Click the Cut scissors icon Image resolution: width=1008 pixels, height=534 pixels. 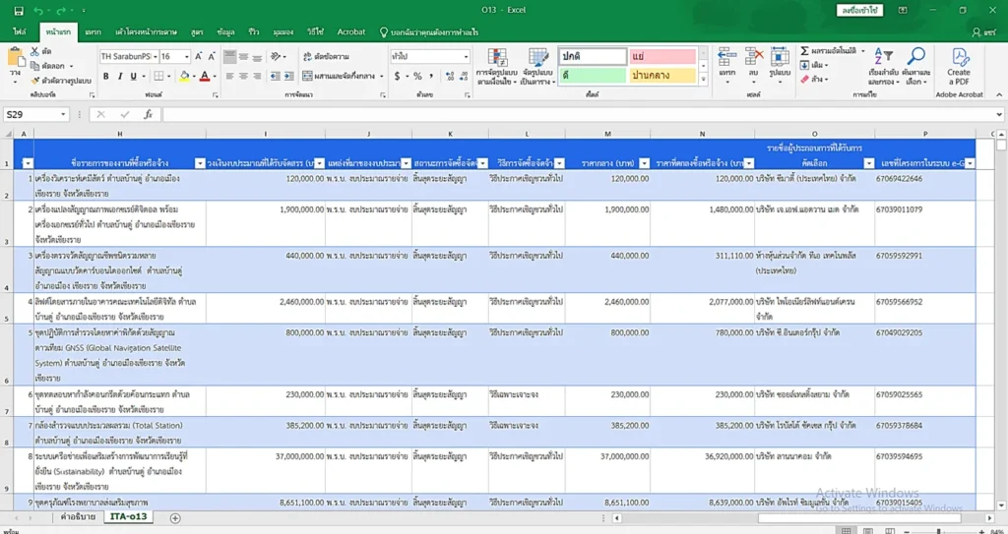(x=34, y=51)
